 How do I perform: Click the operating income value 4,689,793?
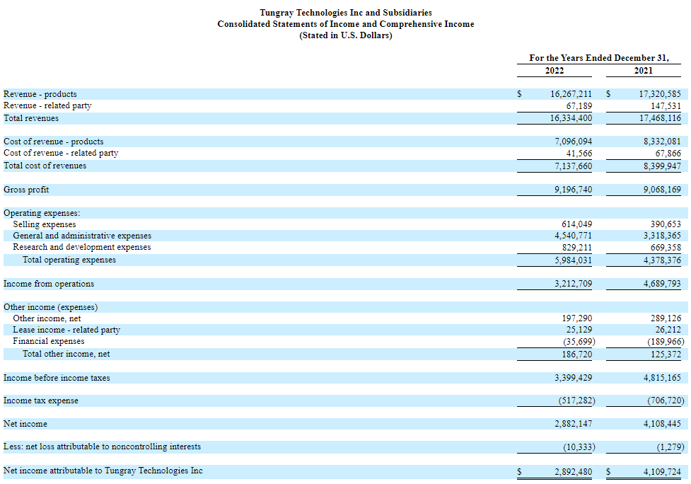click(662, 284)
